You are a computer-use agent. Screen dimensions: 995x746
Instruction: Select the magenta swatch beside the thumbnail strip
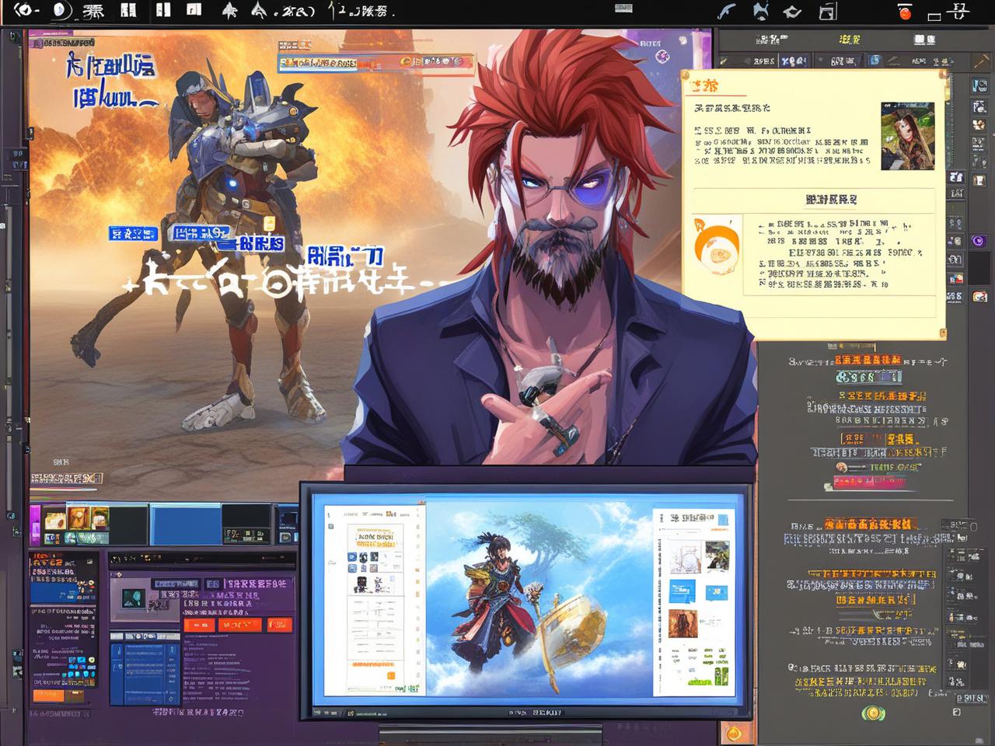(35, 524)
